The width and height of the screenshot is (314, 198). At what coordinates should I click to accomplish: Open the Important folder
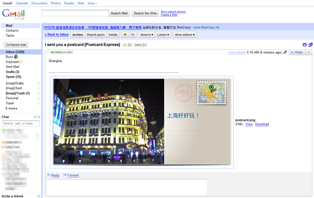pos(12,62)
